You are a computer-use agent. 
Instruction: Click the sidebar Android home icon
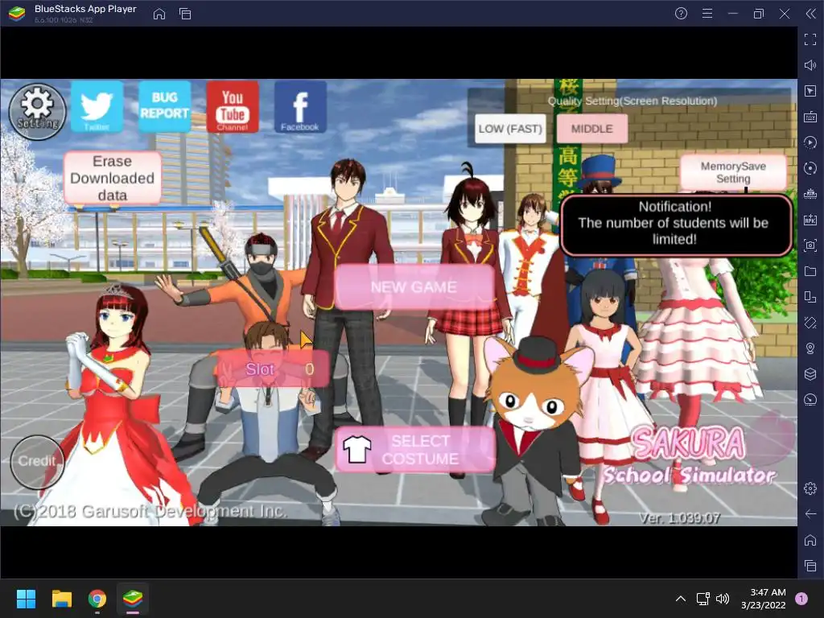(x=810, y=540)
